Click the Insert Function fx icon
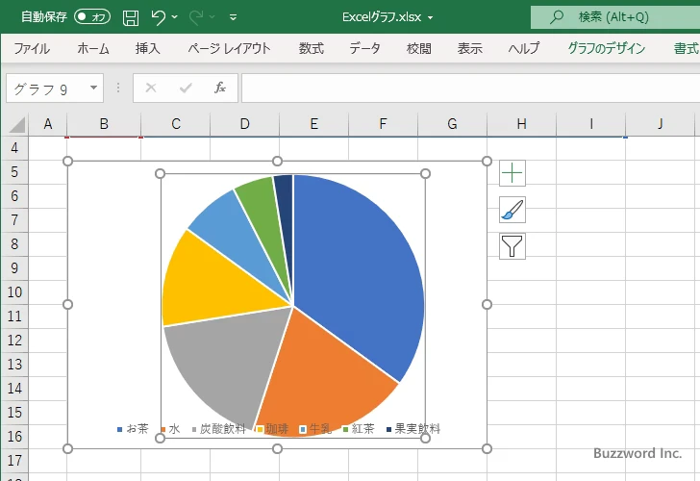Viewport: 700px width, 481px height. click(x=219, y=88)
